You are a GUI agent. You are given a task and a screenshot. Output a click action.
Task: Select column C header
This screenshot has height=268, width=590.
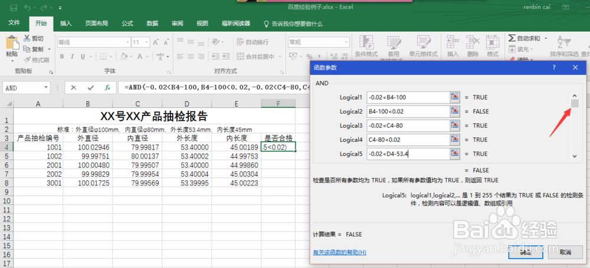137,103
